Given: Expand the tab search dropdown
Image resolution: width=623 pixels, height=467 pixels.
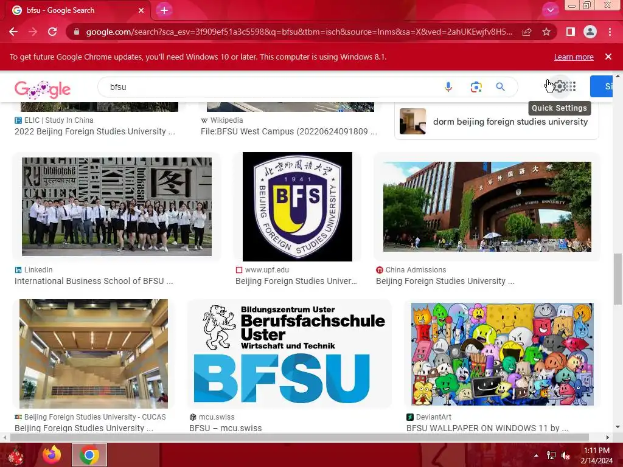Looking at the screenshot, I should (x=550, y=10).
